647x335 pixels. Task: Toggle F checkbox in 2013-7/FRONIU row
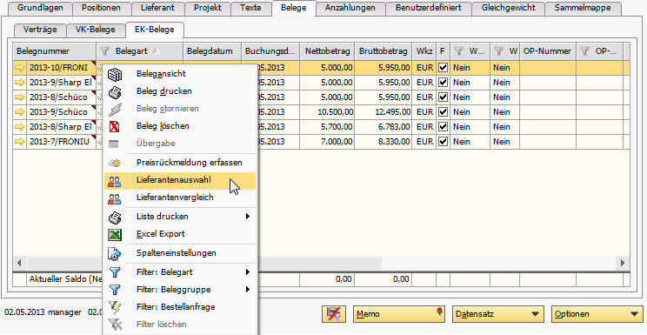point(444,142)
